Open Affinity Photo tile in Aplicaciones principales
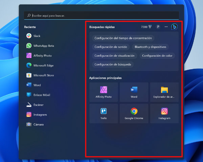This screenshot has height=162, width=203. point(104,92)
